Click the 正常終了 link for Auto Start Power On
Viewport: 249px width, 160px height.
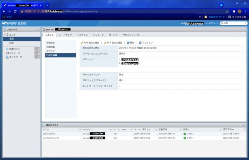tap(190, 138)
